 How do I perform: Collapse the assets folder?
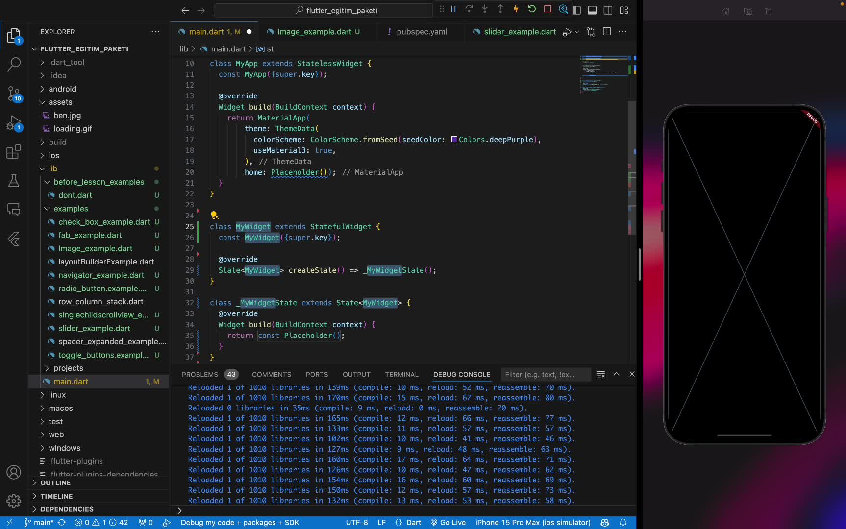point(61,102)
